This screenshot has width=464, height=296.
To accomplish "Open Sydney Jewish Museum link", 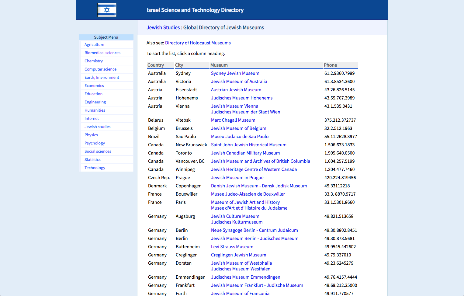I will point(235,73).
